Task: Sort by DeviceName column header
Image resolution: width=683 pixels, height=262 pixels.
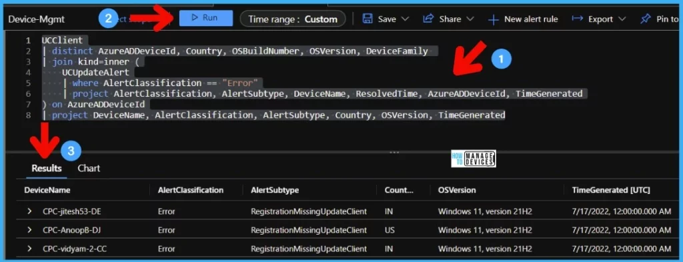Action: [x=47, y=190]
